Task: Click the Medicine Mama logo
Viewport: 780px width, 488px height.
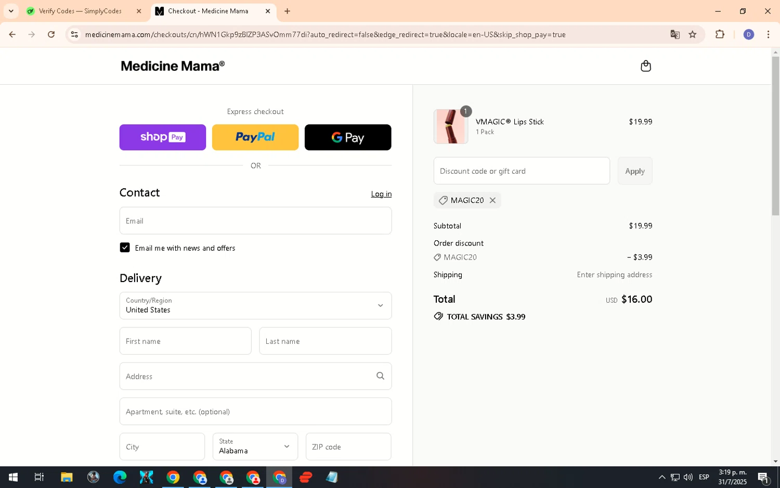Action: click(173, 66)
